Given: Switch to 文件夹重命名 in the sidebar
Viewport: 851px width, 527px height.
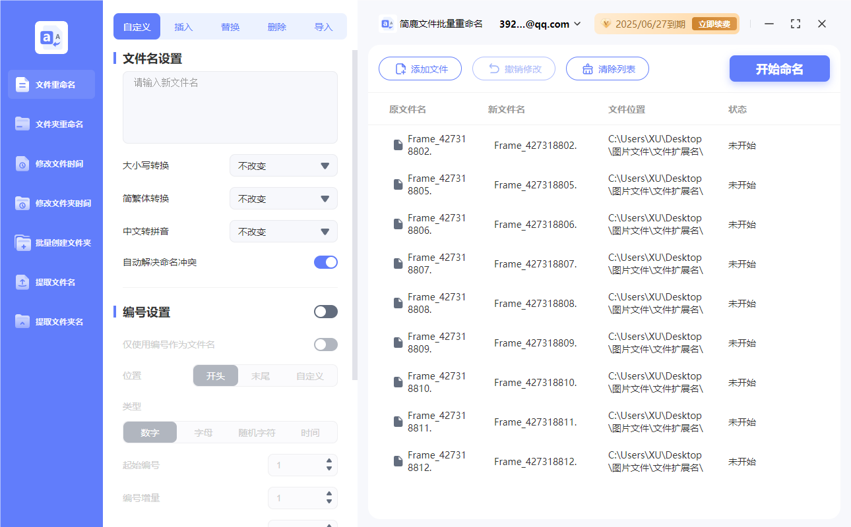Looking at the screenshot, I should (51, 124).
